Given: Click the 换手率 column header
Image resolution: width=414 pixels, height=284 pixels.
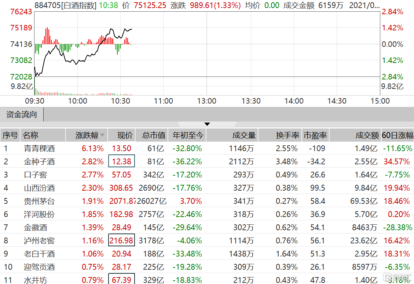Looking at the screenshot, I should [x=280, y=135].
